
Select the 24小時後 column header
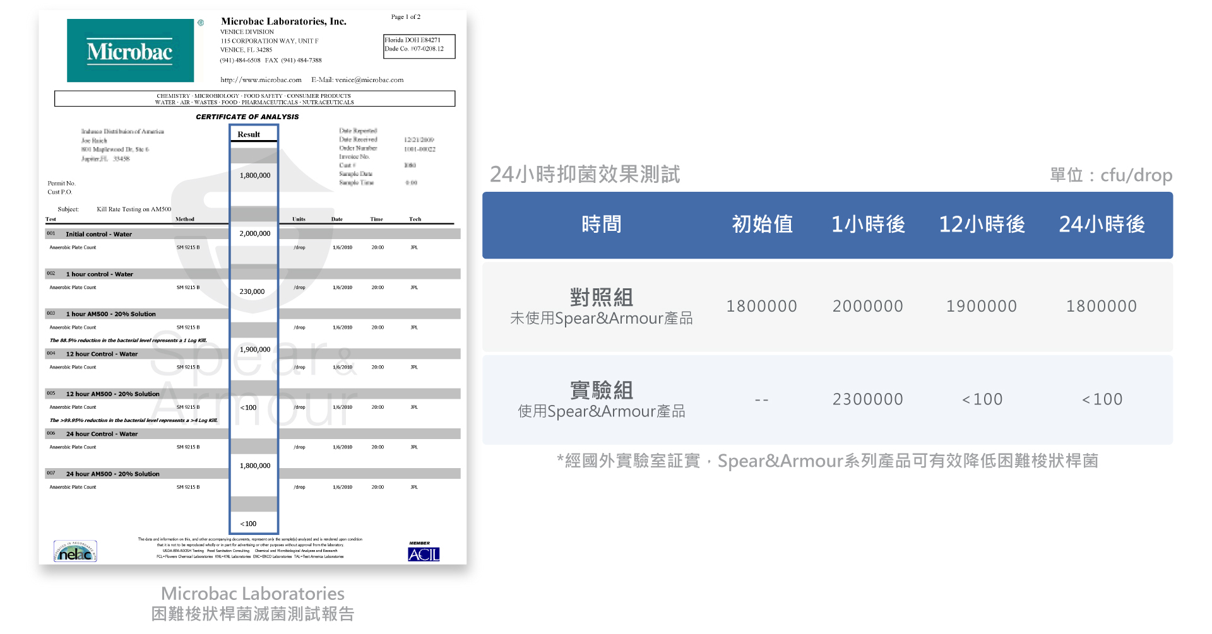[1102, 225]
